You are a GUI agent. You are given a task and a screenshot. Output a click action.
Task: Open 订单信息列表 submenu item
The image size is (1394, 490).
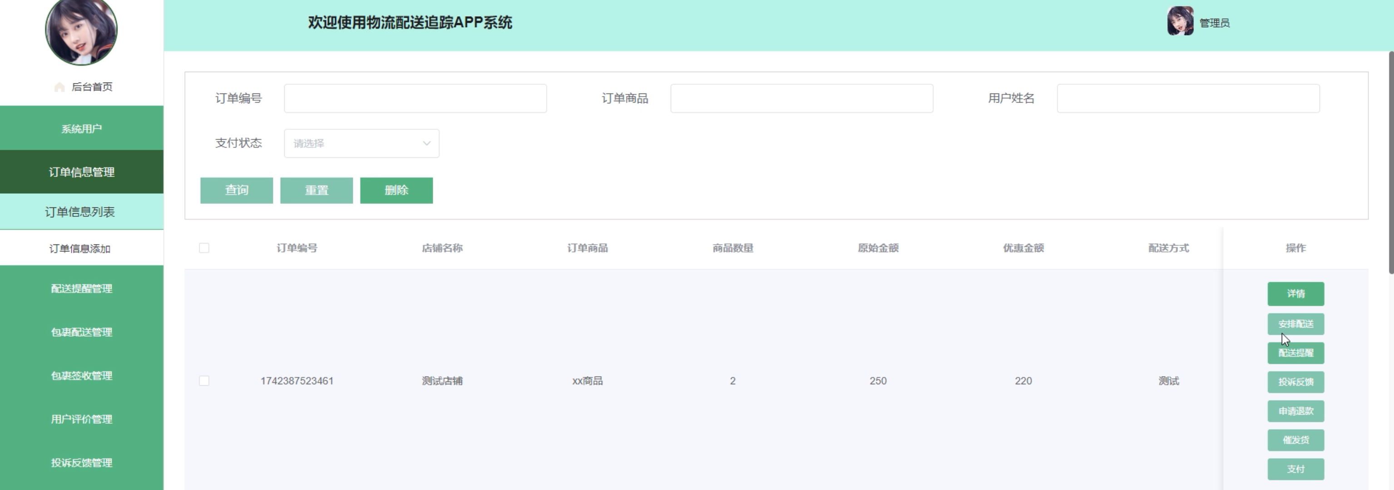80,212
